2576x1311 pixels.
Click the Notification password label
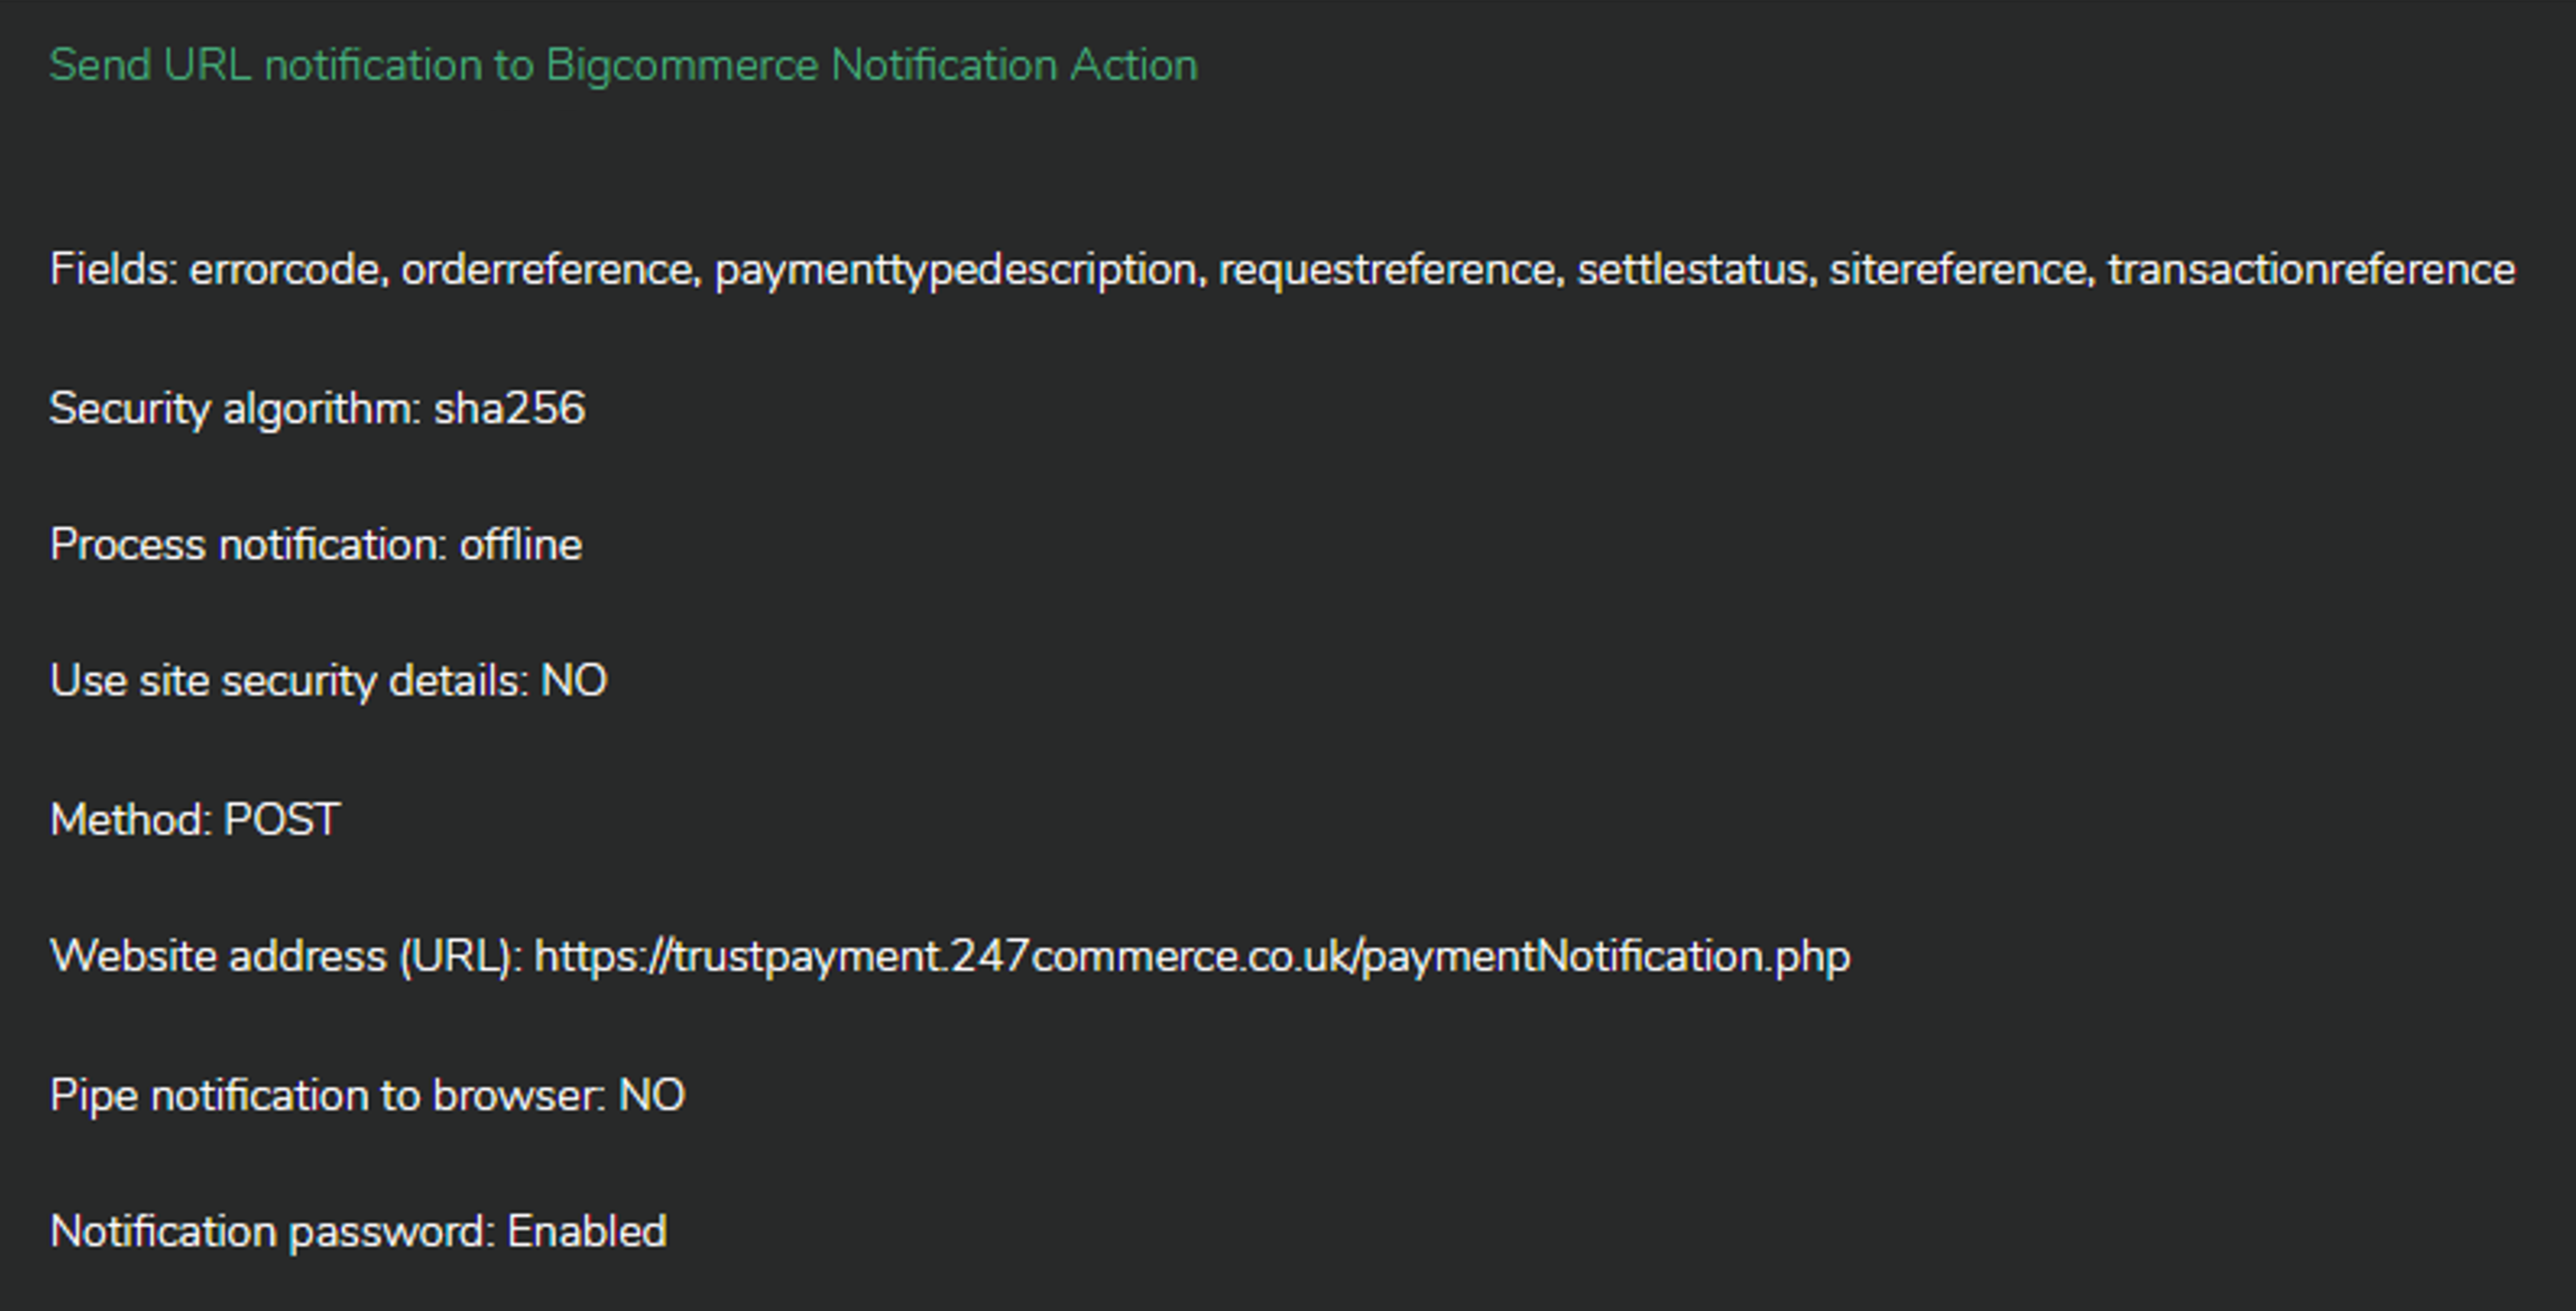(x=272, y=1232)
